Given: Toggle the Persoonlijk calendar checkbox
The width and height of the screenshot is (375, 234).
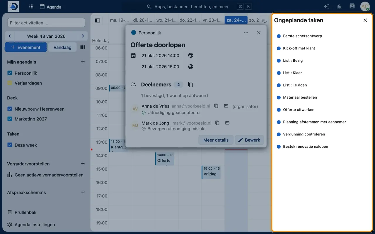Looking at the screenshot, I should [x=10, y=73].
